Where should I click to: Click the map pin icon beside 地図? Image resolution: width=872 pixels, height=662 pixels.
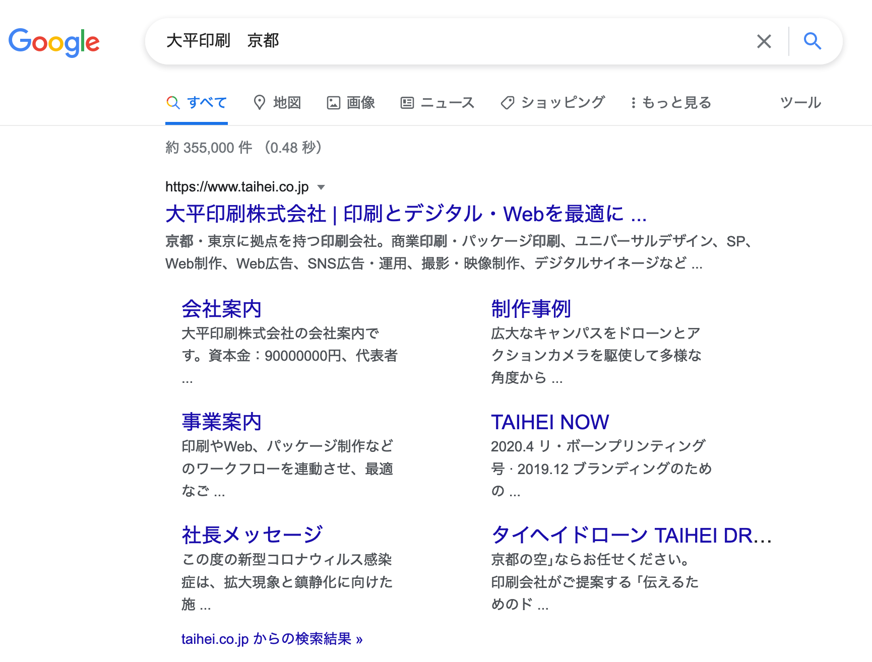click(x=260, y=103)
